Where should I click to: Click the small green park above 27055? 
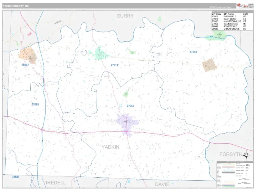click(x=126, y=94)
